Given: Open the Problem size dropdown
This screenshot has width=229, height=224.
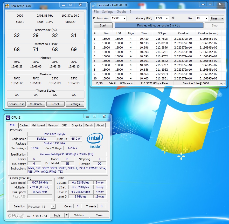Looking at the screenshot, I should click(124, 18).
